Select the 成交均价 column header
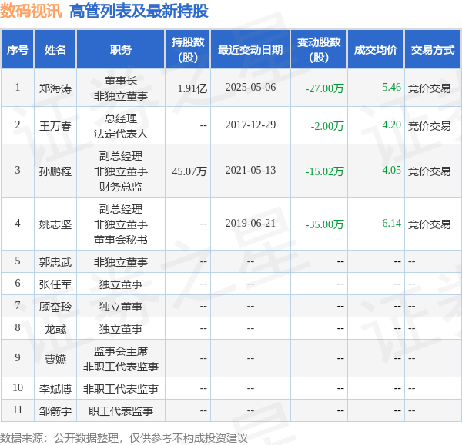The height and width of the screenshot is (445, 462). [376, 50]
